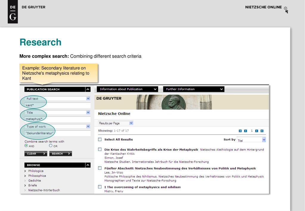Screen dimensions: 305x211
Task: Open the Full text field type dropdown
Action: (x=88, y=99)
